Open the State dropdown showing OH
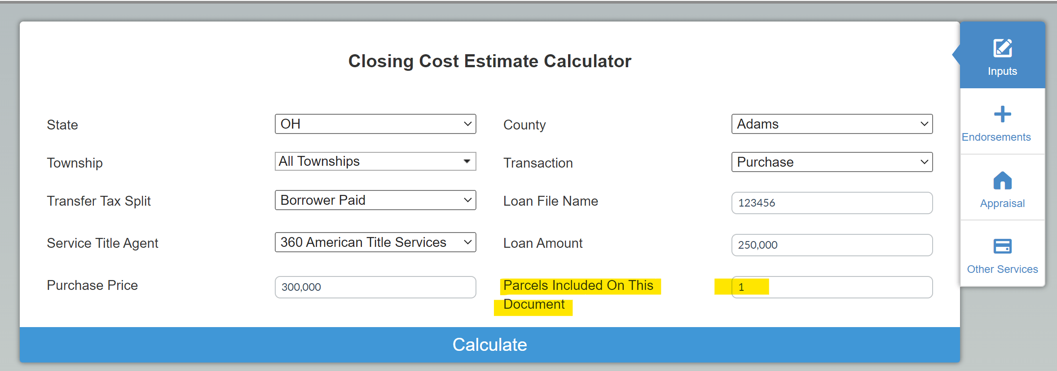The image size is (1057, 371). [375, 124]
